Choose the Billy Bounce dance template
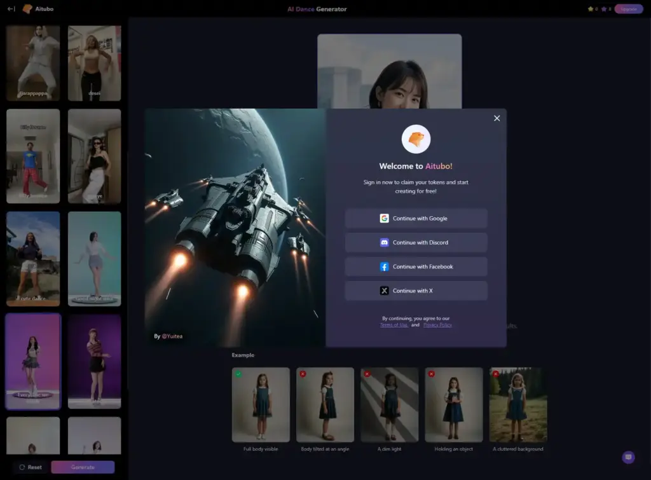Image resolution: width=651 pixels, height=480 pixels. point(33,156)
